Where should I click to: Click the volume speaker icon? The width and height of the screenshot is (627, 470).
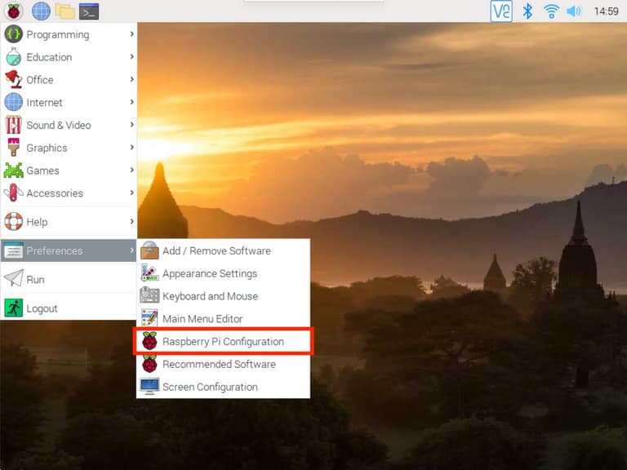pyautogui.click(x=574, y=11)
